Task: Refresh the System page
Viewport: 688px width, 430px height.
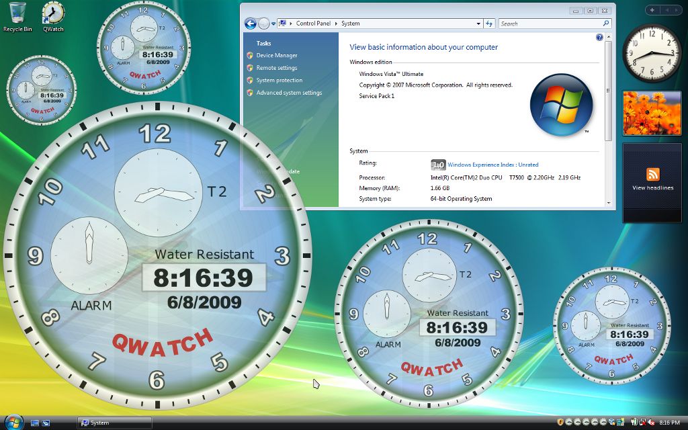Action: pyautogui.click(x=489, y=24)
